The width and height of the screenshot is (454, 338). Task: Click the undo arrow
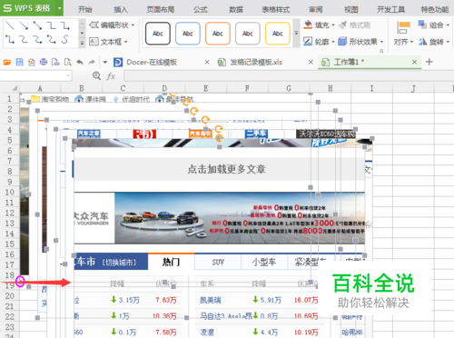tap(80, 63)
